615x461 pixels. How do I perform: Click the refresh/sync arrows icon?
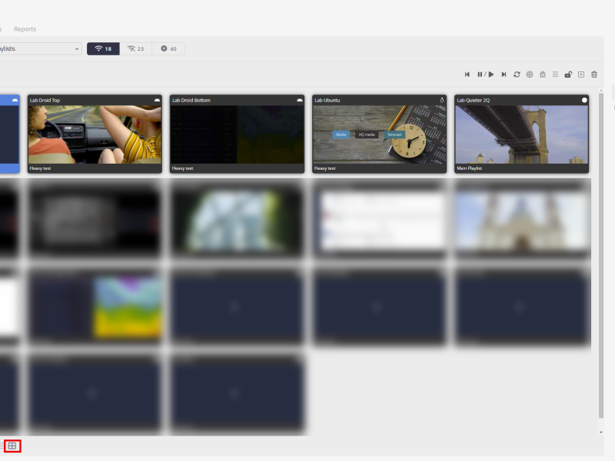coord(517,75)
